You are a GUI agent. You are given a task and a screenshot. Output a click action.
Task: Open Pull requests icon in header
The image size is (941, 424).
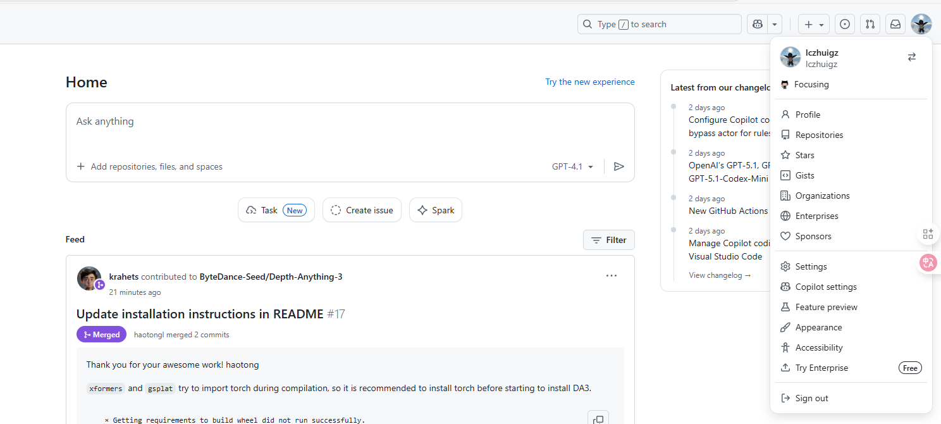pyautogui.click(x=870, y=25)
